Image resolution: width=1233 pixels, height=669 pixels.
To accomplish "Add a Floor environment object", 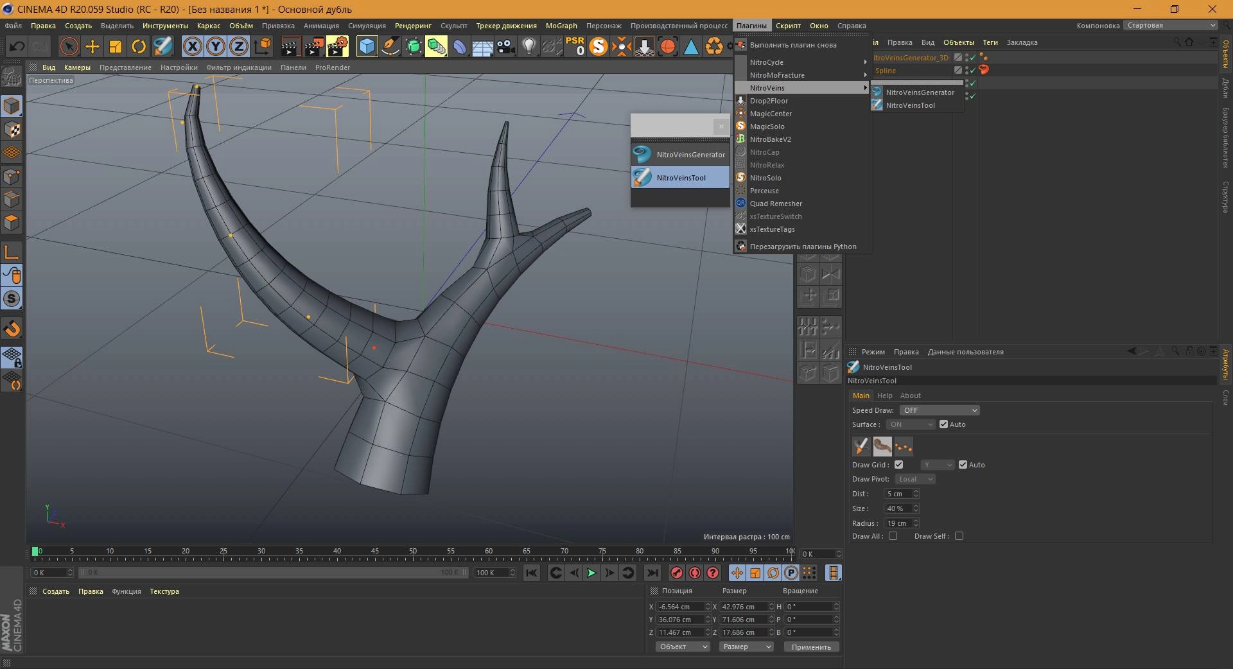I will click(483, 46).
